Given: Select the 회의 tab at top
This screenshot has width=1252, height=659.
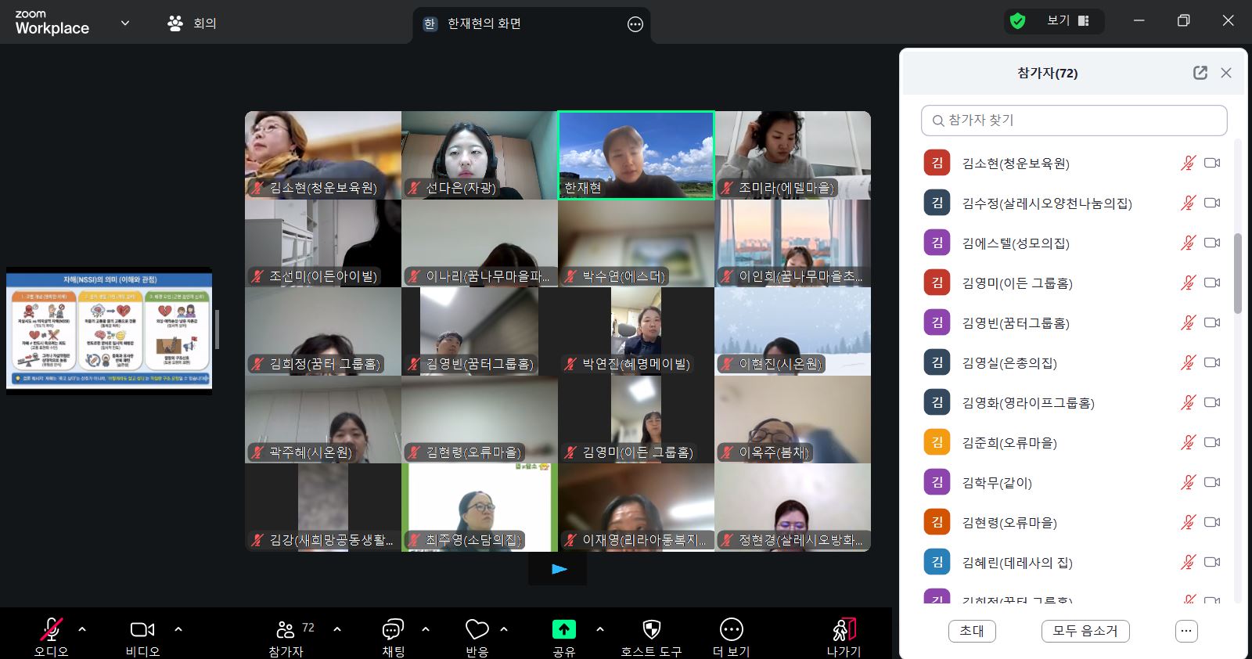Looking at the screenshot, I should 192,23.
